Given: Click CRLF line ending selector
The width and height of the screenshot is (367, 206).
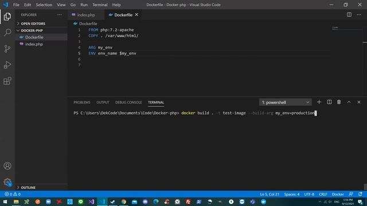Looking at the screenshot, I should click(323, 194).
